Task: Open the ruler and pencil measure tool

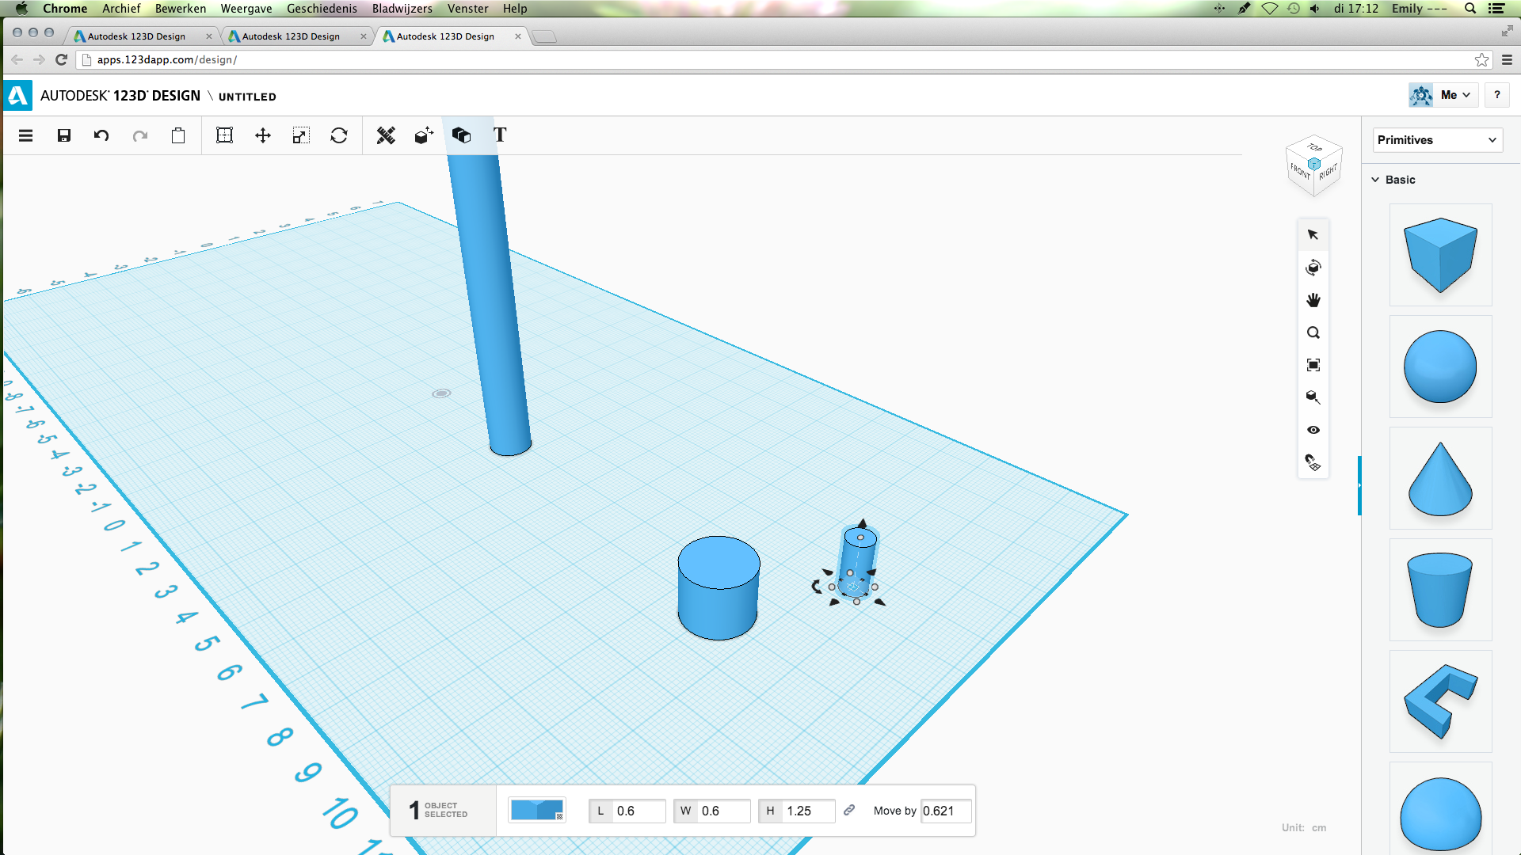Action: (x=386, y=135)
